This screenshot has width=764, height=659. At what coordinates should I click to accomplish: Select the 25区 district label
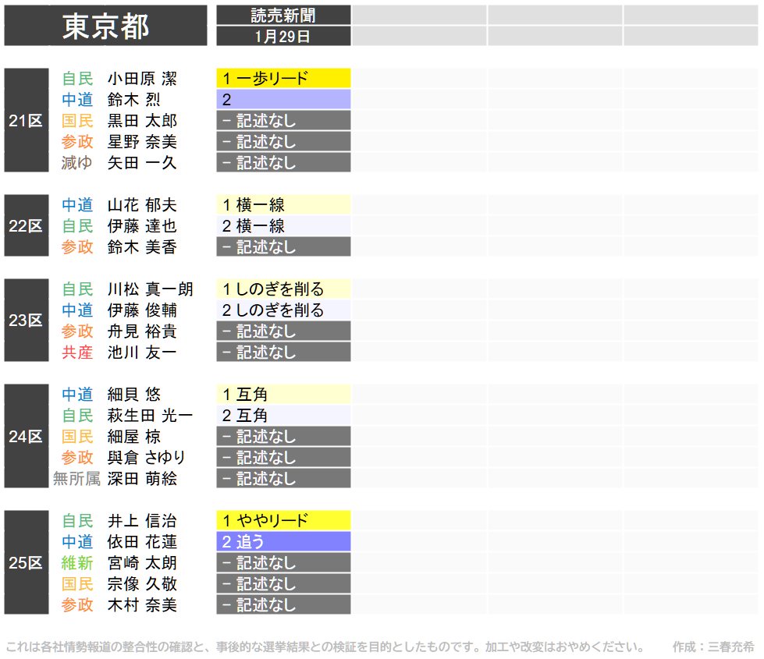pos(26,562)
